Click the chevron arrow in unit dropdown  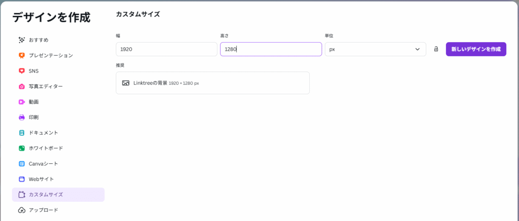pos(418,49)
